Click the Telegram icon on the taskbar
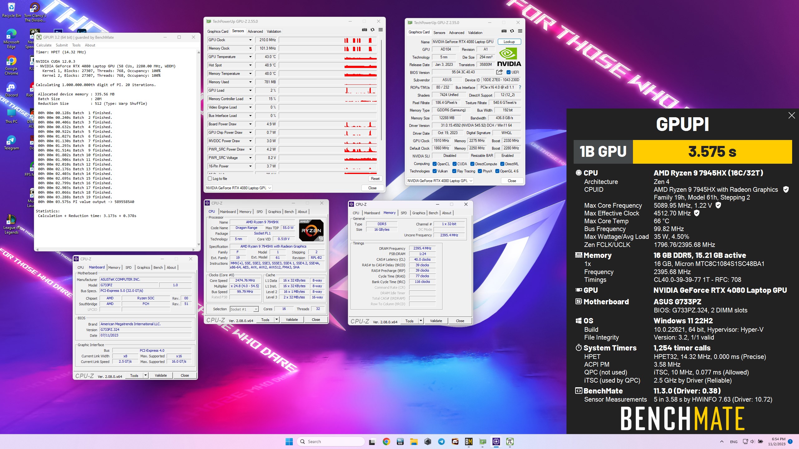799x449 pixels. tap(441, 442)
